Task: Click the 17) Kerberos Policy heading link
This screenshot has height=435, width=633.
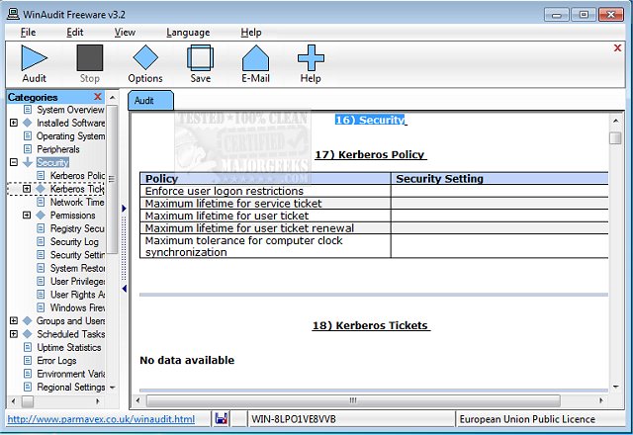Action: tap(369, 154)
